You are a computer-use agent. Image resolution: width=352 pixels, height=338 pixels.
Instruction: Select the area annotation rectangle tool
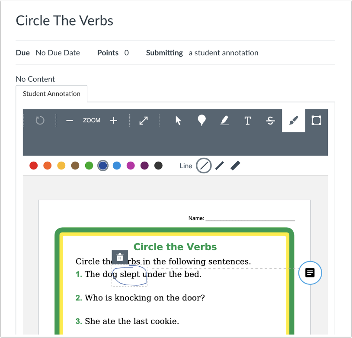316,121
